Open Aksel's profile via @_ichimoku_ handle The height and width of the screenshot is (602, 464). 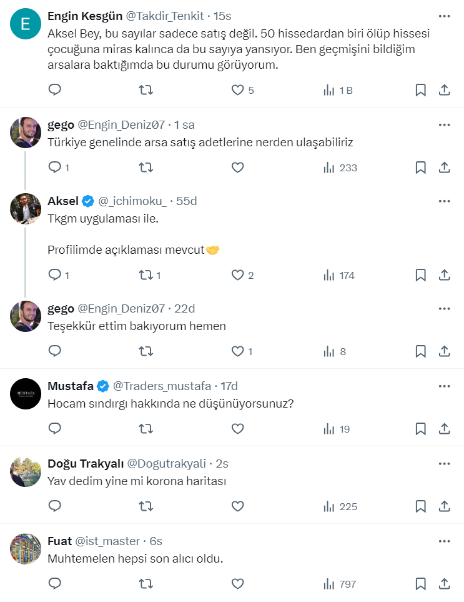[132, 201]
